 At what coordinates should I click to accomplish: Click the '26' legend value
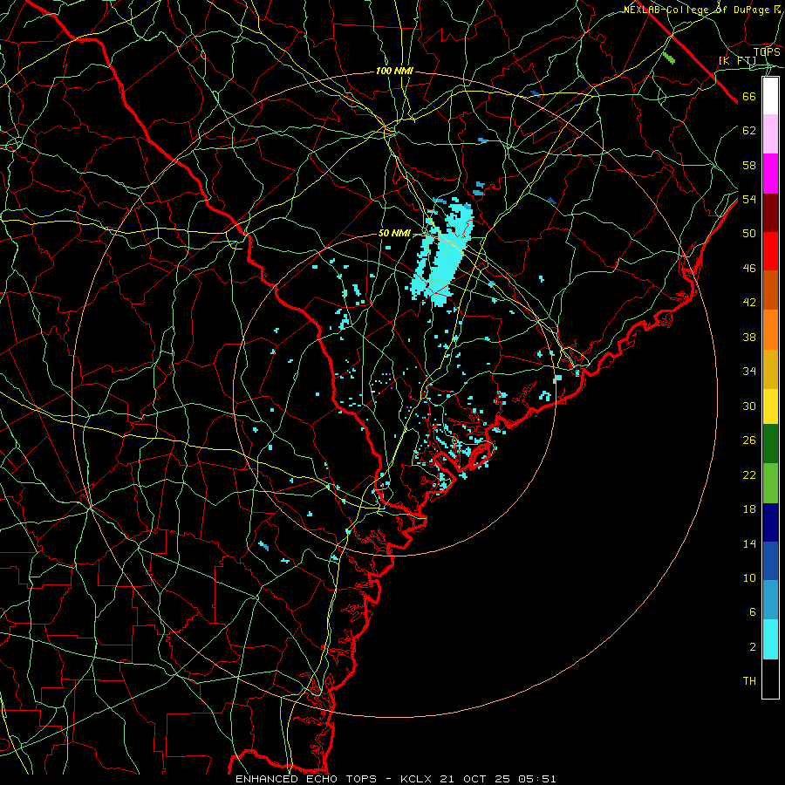click(x=749, y=440)
